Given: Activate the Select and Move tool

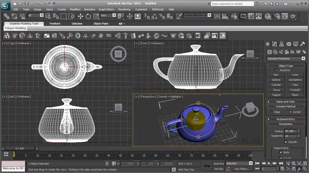Looking at the screenshot, I should [x=81, y=16].
